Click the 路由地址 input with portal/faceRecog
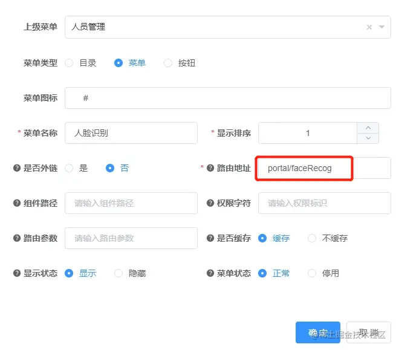The width and height of the screenshot is (396, 350). click(x=325, y=168)
